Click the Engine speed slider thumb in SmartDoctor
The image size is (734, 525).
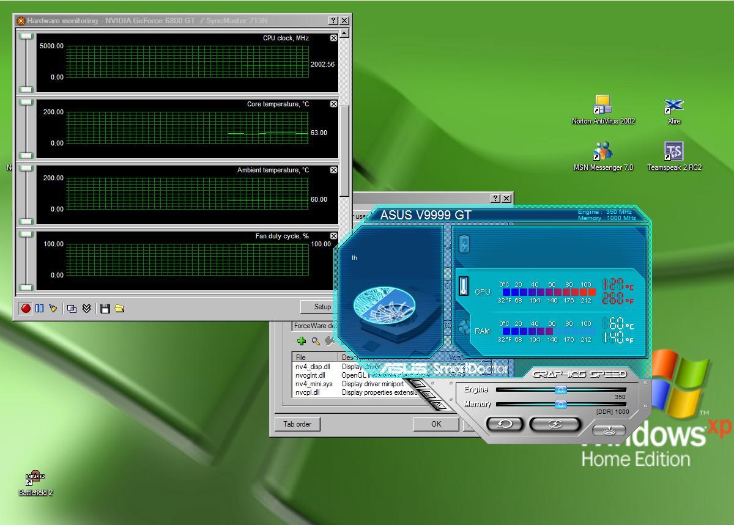point(560,390)
